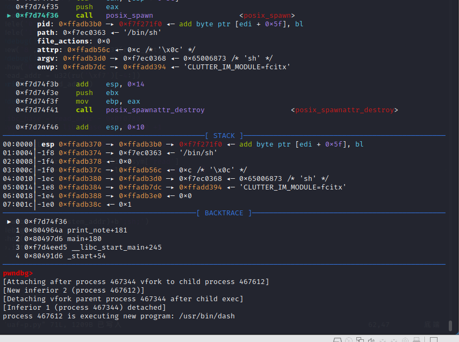Click the dim cursor position '62,47'

point(378,324)
